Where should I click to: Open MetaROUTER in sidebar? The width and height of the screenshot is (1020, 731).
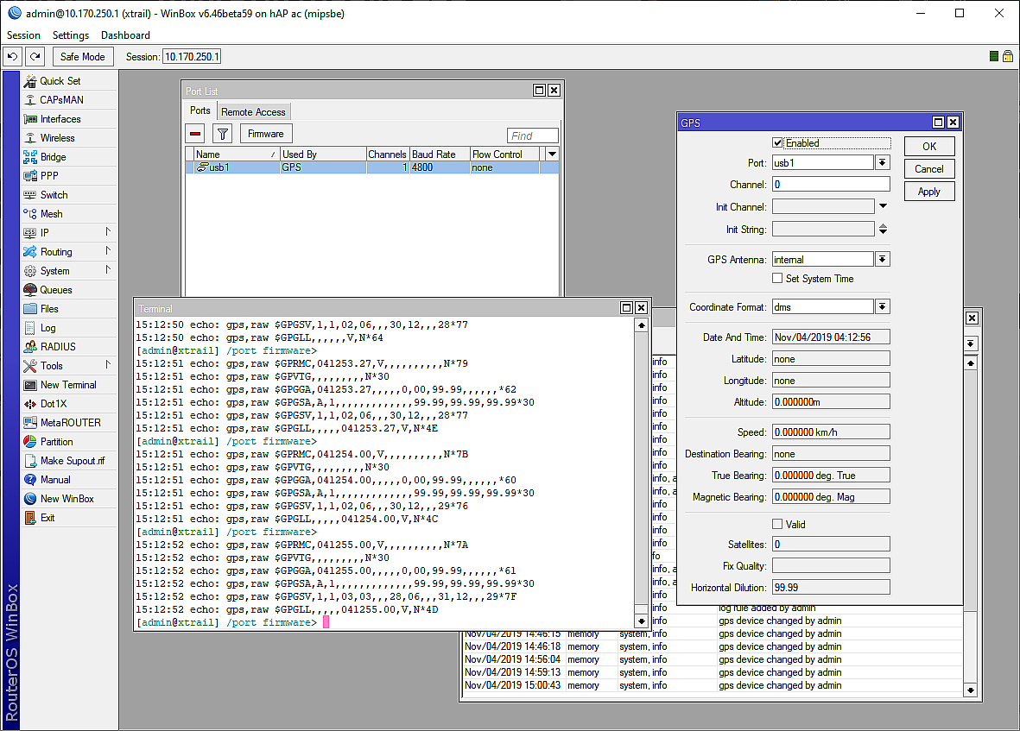pyautogui.click(x=70, y=422)
